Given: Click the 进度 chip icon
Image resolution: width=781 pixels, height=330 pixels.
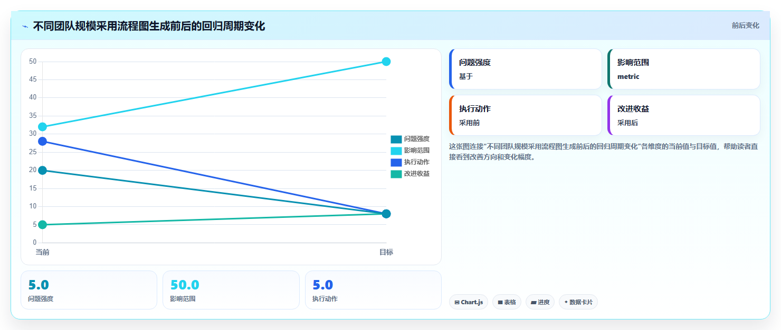Looking at the screenshot, I should pos(534,303).
